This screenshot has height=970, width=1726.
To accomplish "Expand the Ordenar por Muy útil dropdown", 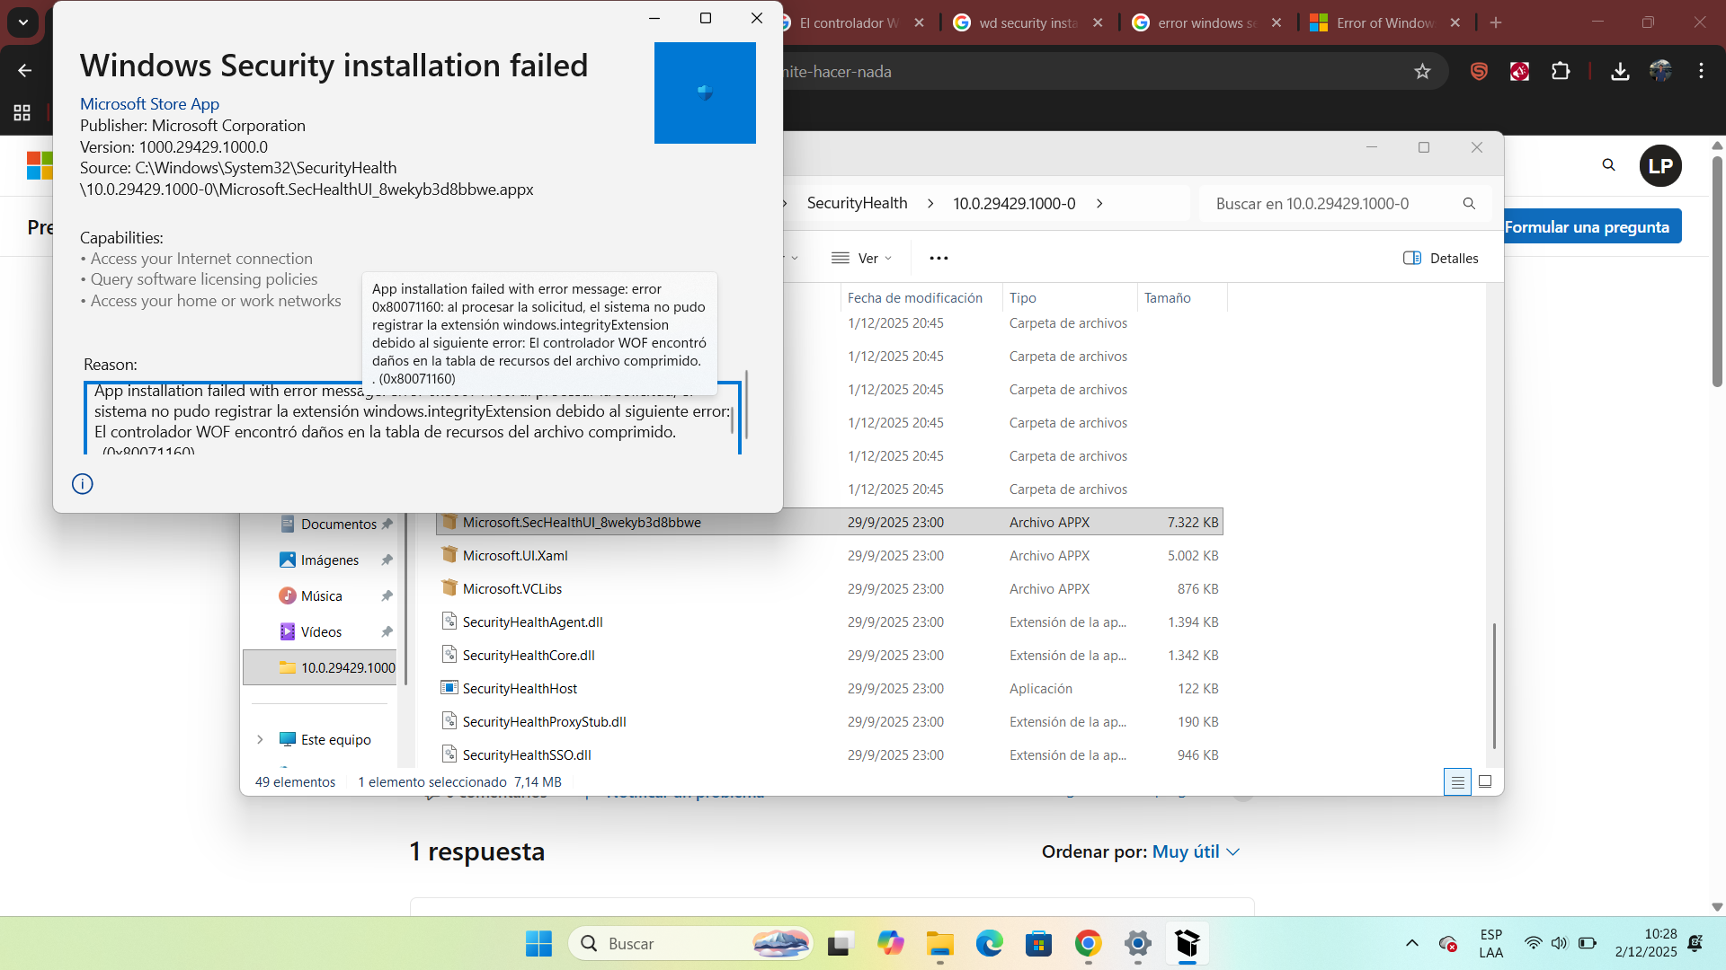I will tap(1196, 851).
